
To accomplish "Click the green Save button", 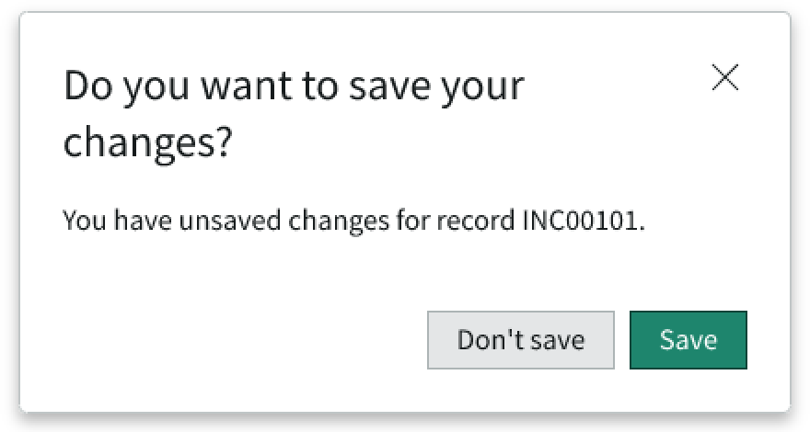I will point(688,340).
